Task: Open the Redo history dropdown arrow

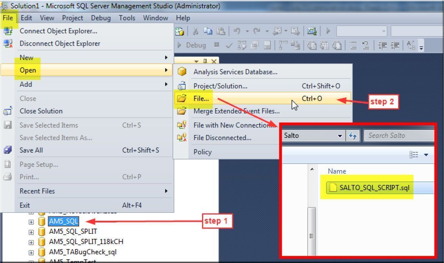Action: coord(266,31)
